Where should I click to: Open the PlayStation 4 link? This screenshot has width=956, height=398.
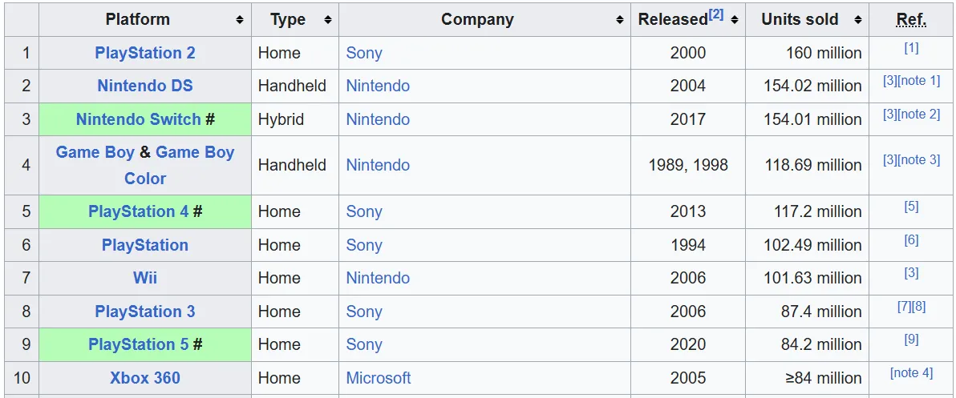[138, 211]
